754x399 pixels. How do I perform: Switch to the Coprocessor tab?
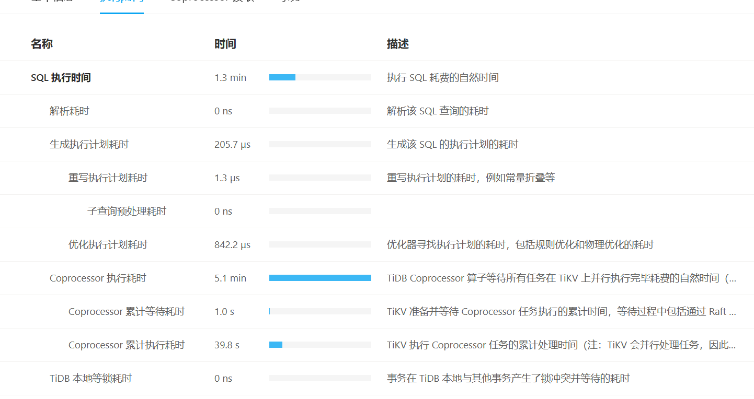(212, 2)
